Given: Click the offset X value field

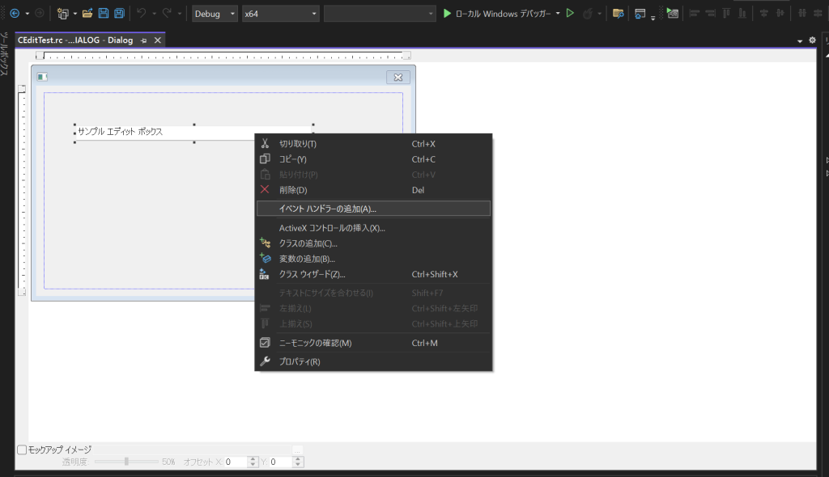Looking at the screenshot, I should [x=235, y=462].
